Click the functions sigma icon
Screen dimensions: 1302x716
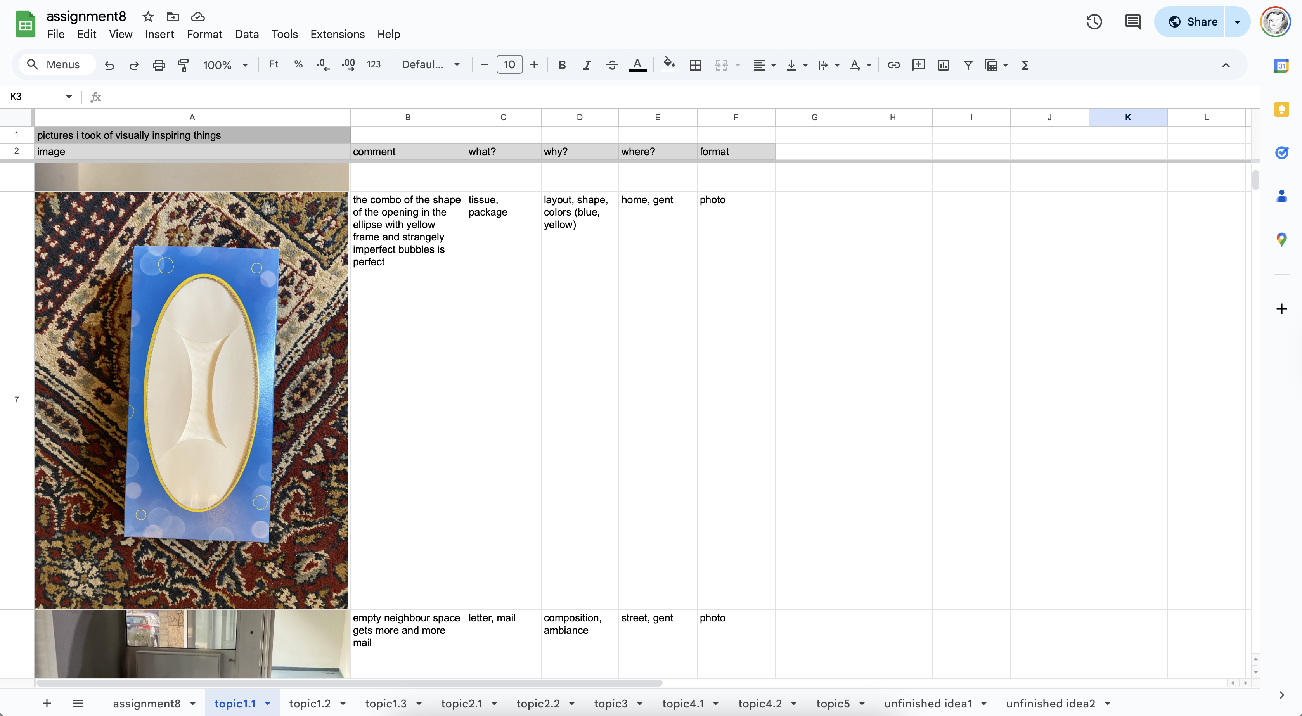[1025, 65]
